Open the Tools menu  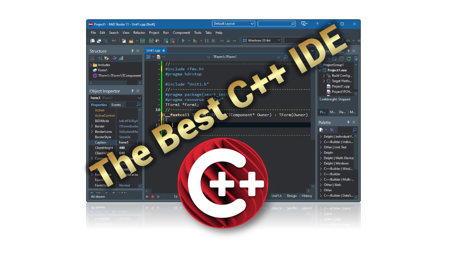pyautogui.click(x=198, y=33)
